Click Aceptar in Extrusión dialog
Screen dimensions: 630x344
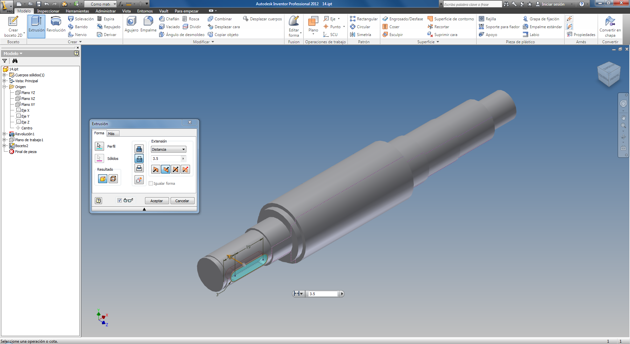click(x=157, y=201)
